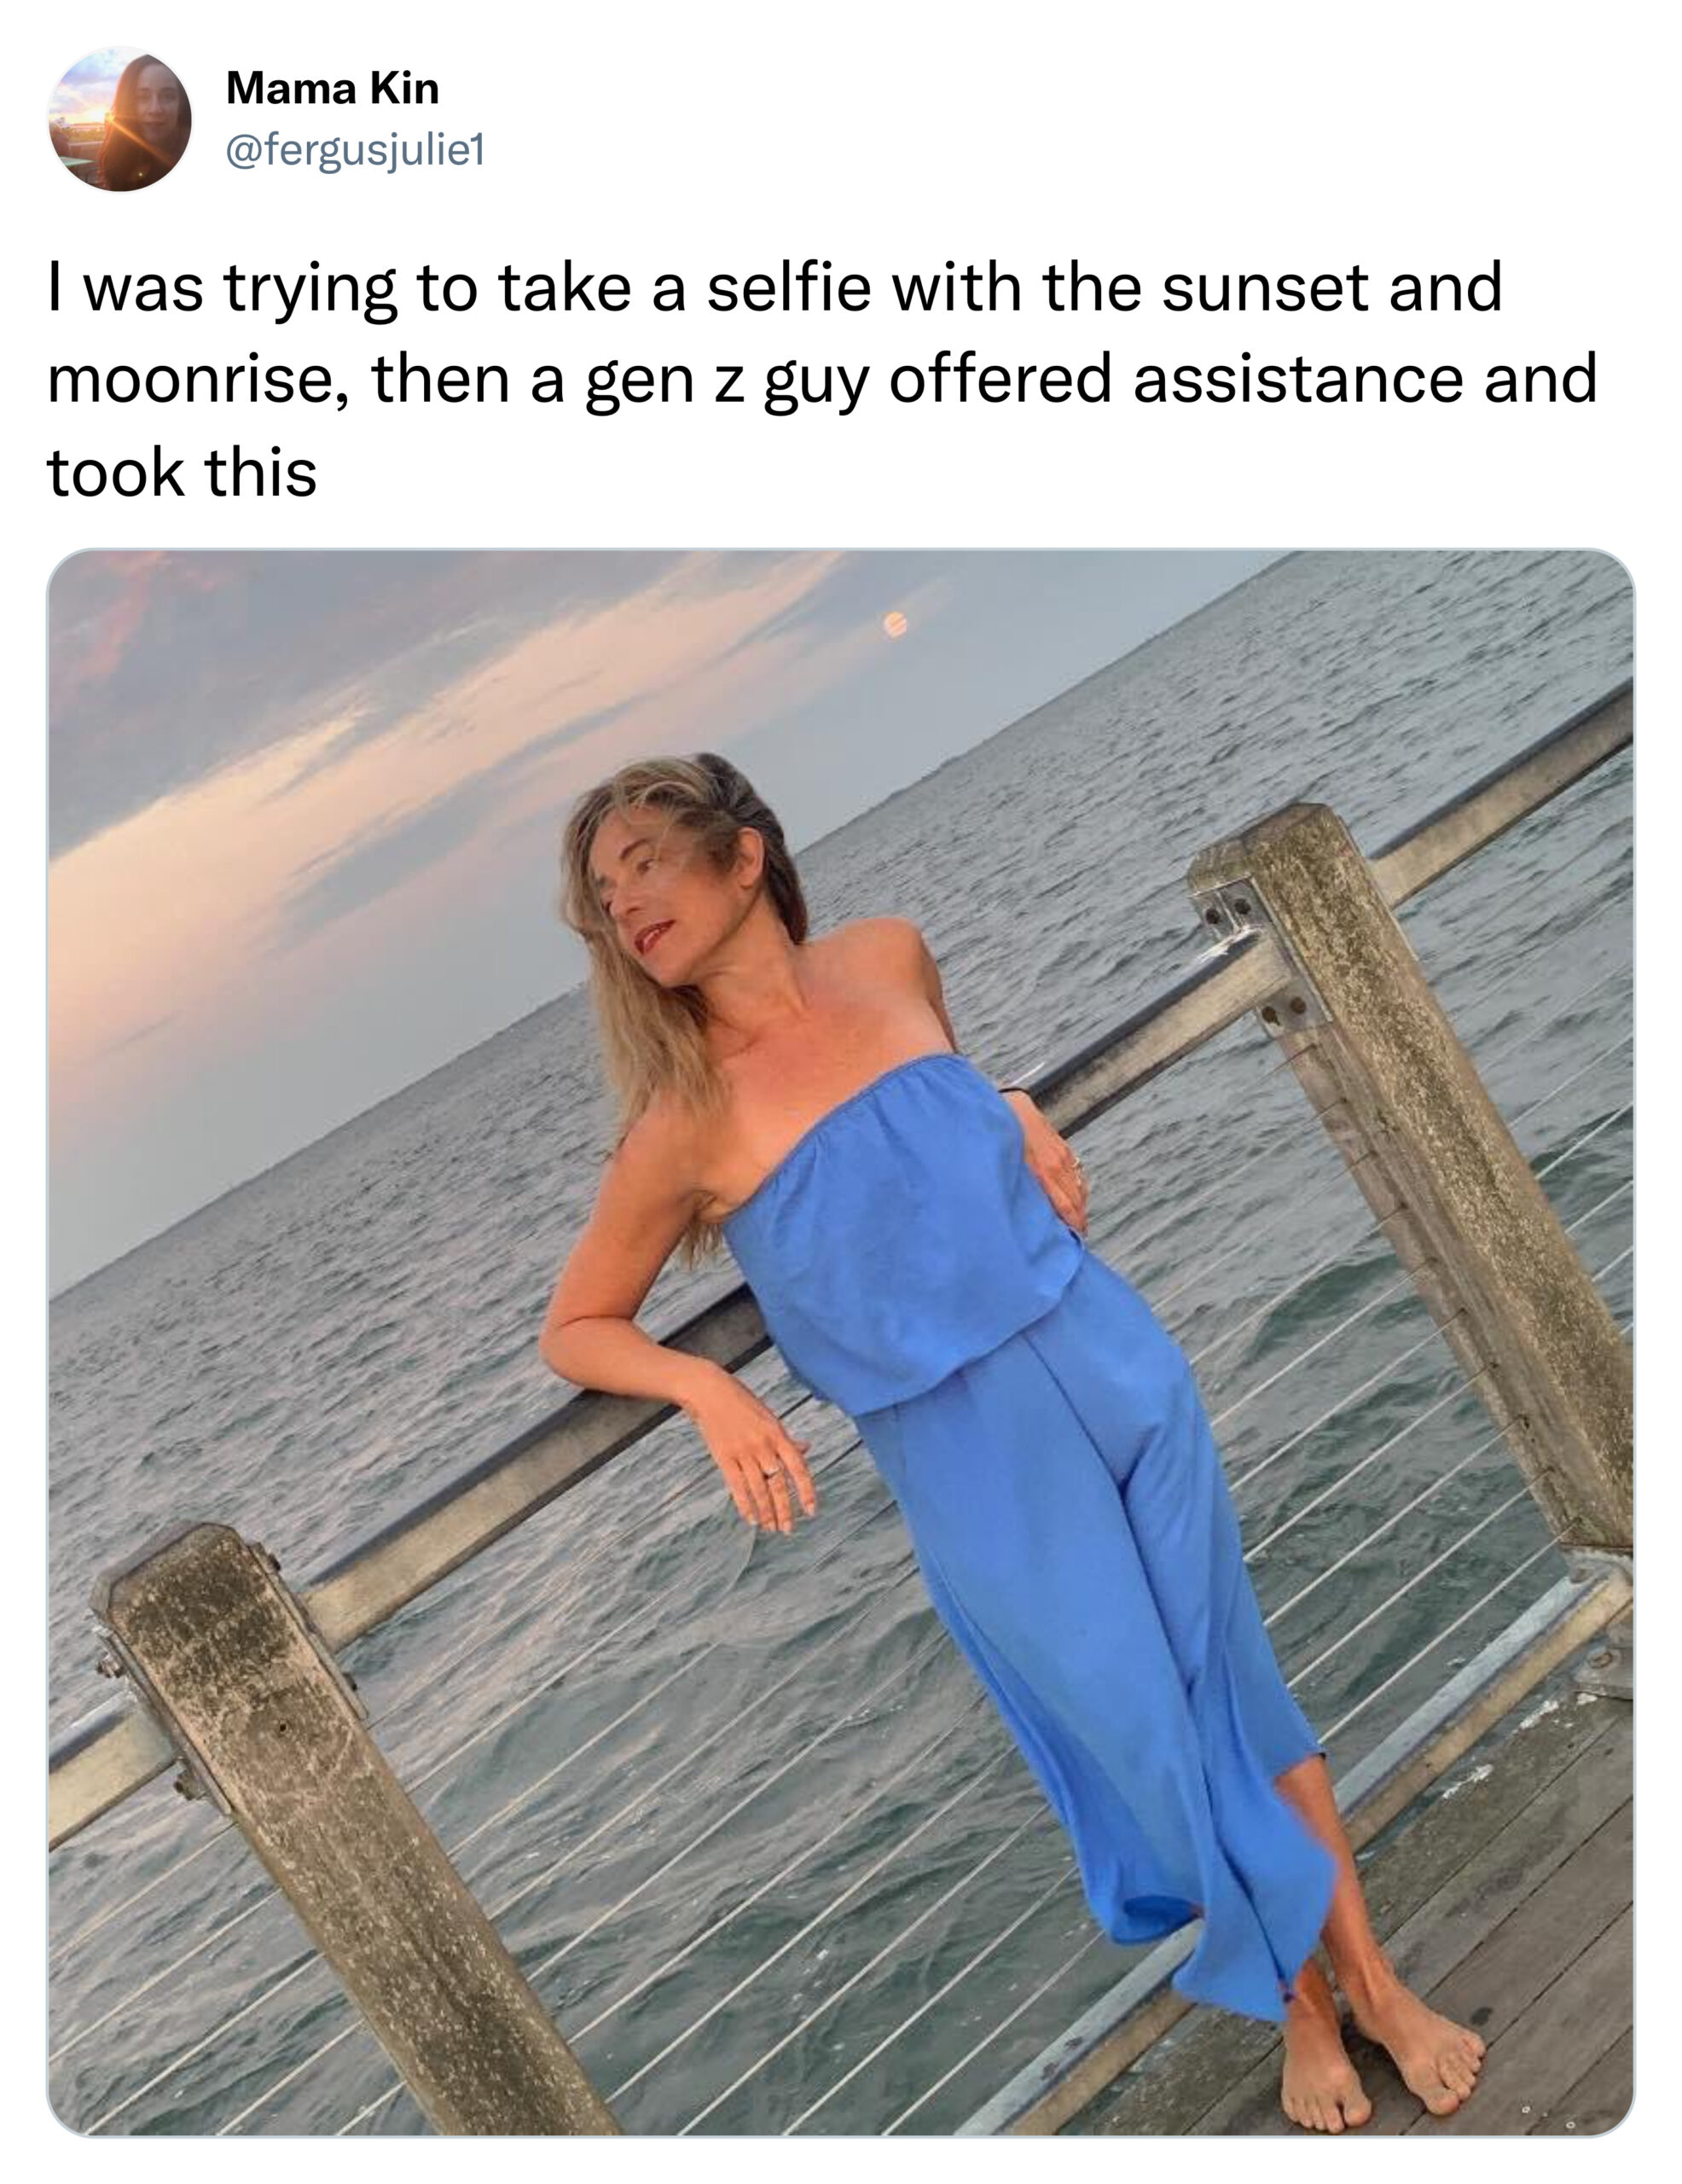Image resolution: width=1682 pixels, height=2184 pixels.
Task: Click the words "took this" in tweet
Action: pos(182,472)
